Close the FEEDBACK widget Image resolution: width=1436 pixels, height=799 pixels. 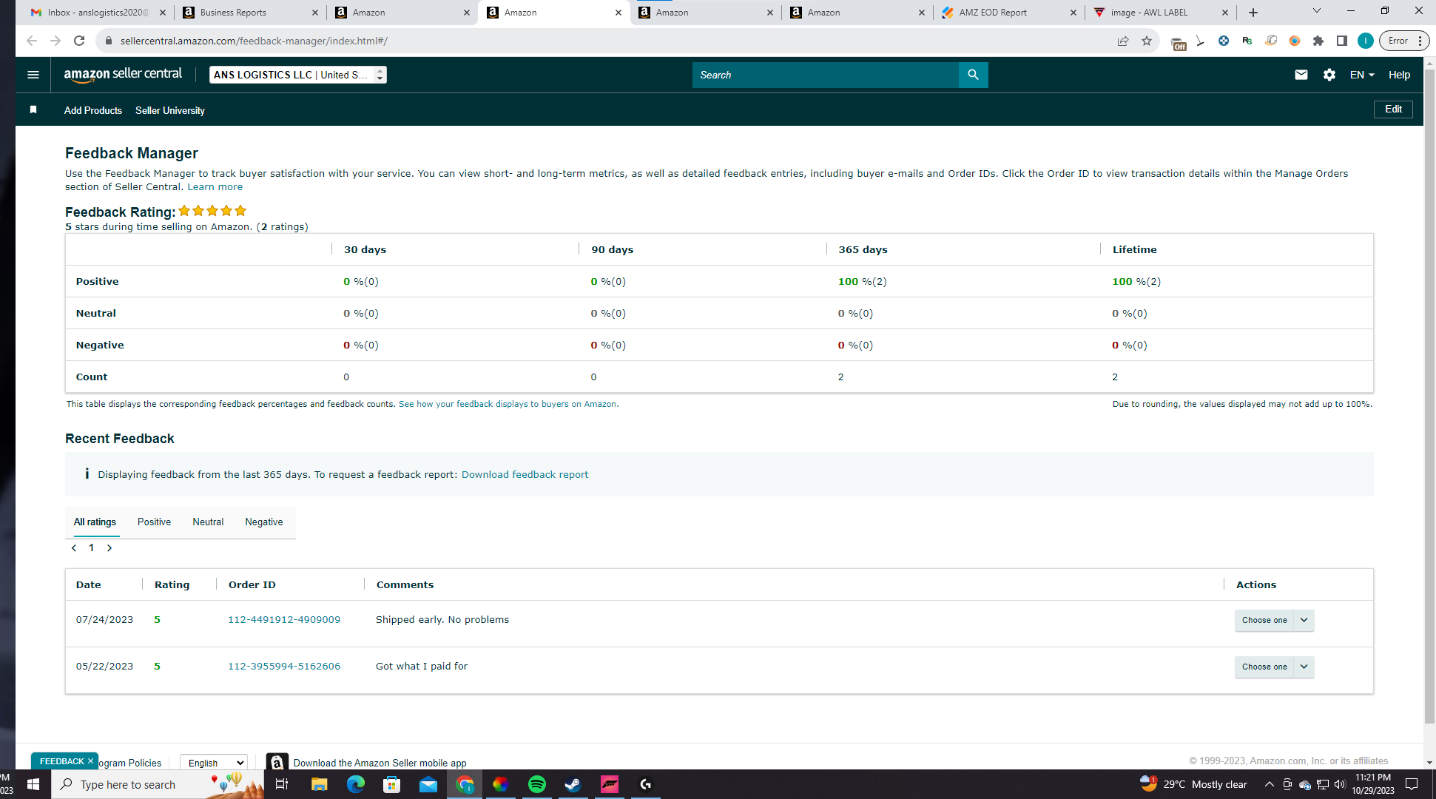[91, 761]
